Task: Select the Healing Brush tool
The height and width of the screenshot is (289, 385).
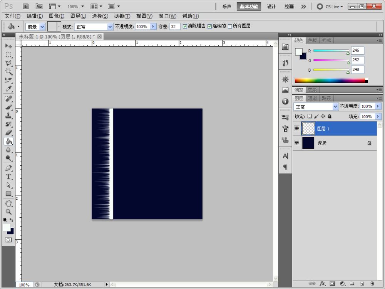Action: coord(8,99)
